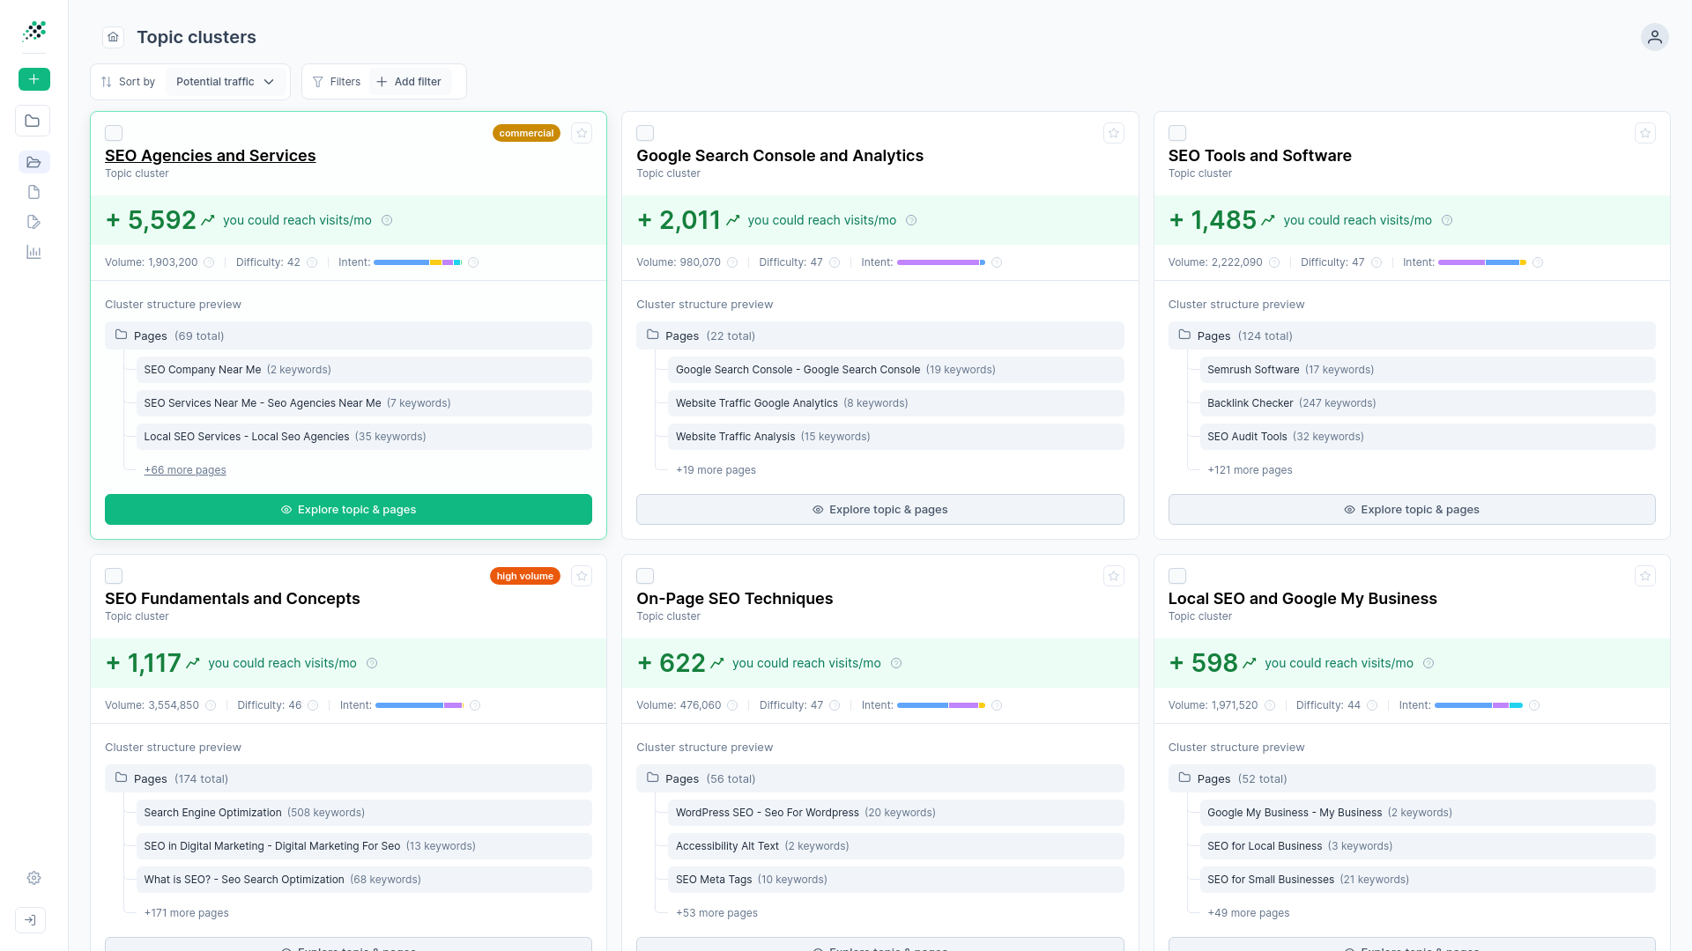Open the analytics bar chart icon in sidebar

coord(33,252)
